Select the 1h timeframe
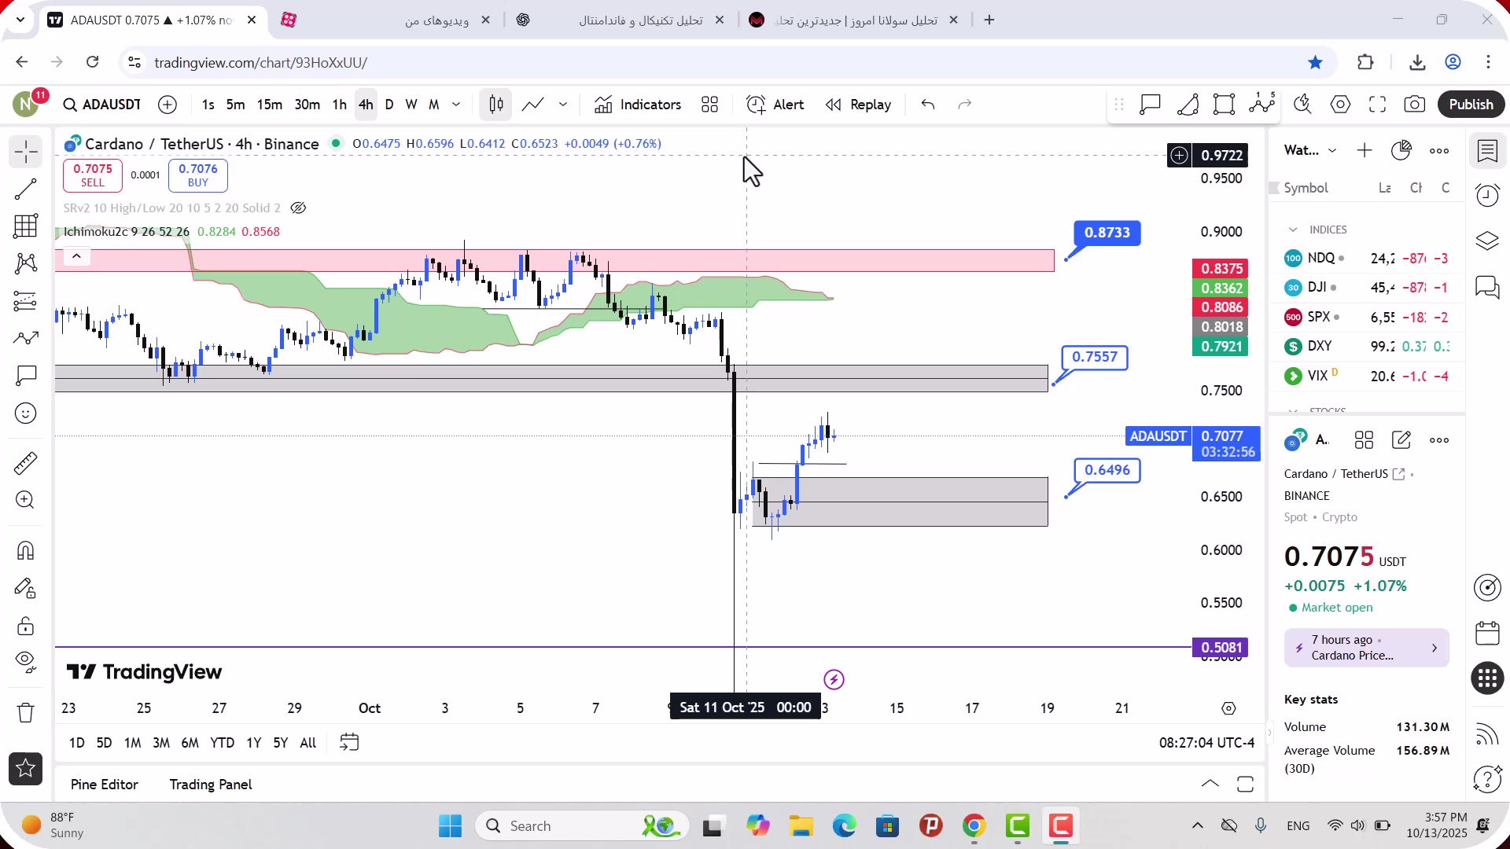1510x849 pixels. tap(339, 105)
